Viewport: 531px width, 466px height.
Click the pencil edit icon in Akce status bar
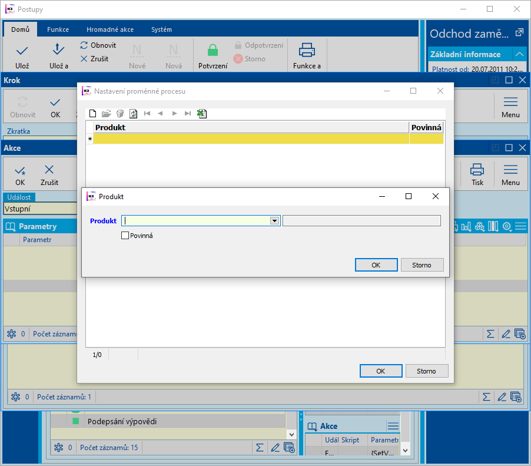(x=506, y=334)
